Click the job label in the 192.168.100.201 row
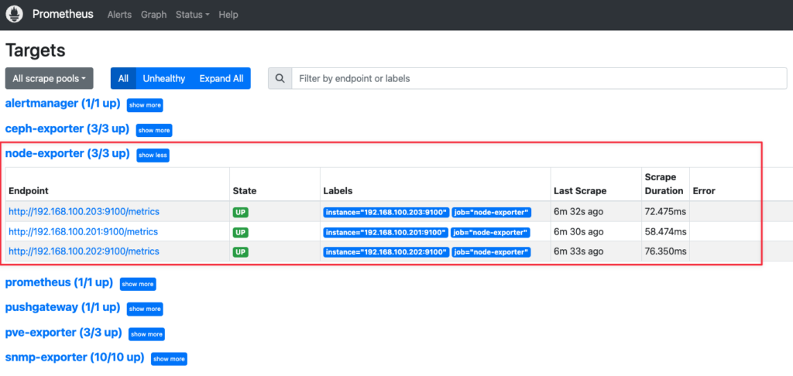The height and width of the screenshot is (376, 793). (490, 232)
